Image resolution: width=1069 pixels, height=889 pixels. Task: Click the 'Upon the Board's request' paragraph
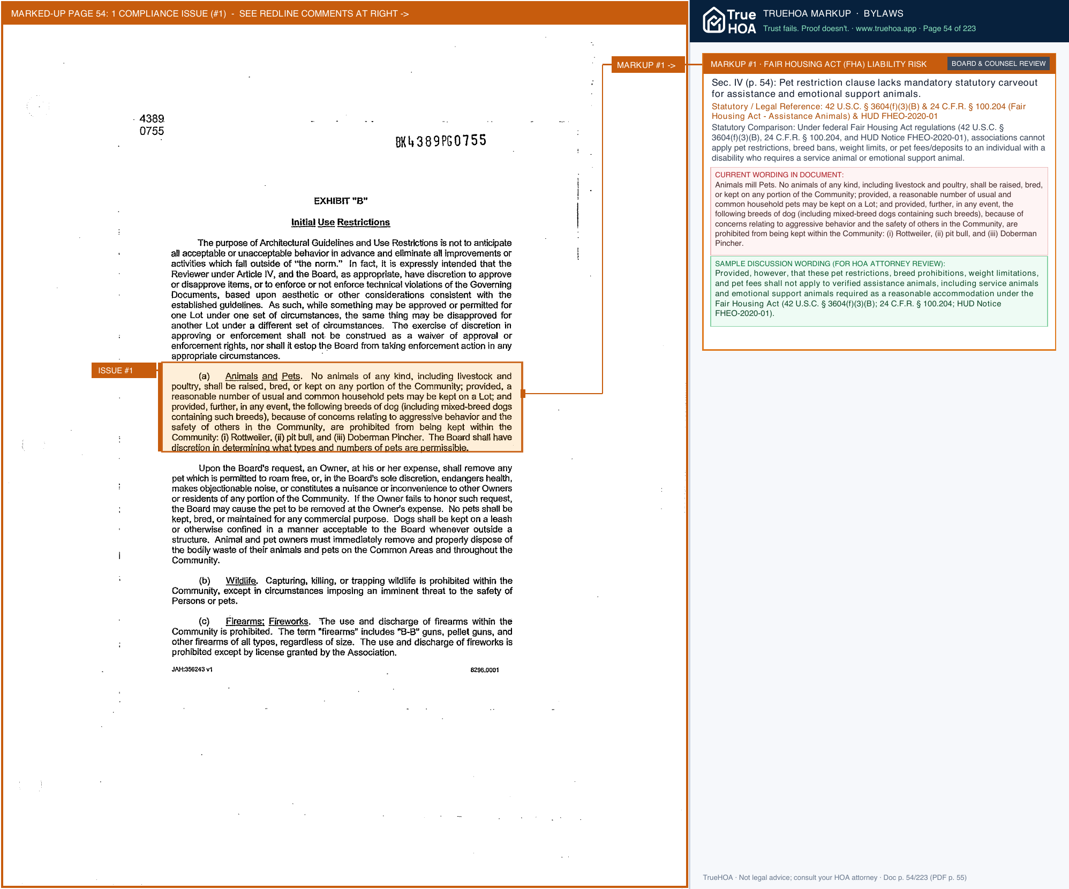[342, 514]
